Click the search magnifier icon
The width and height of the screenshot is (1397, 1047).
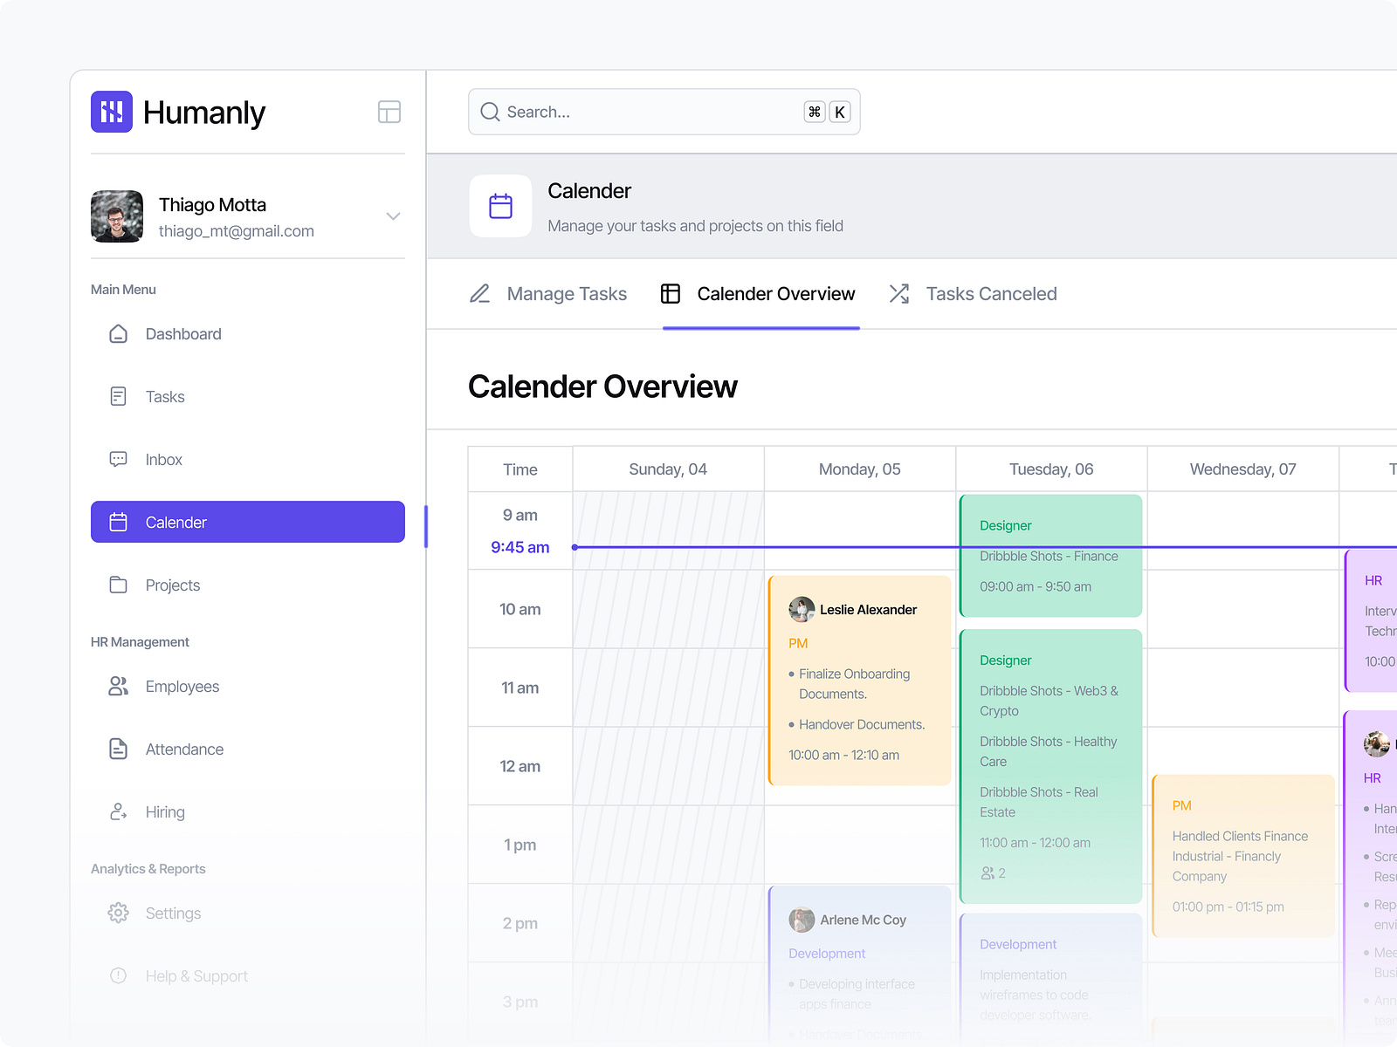491,112
